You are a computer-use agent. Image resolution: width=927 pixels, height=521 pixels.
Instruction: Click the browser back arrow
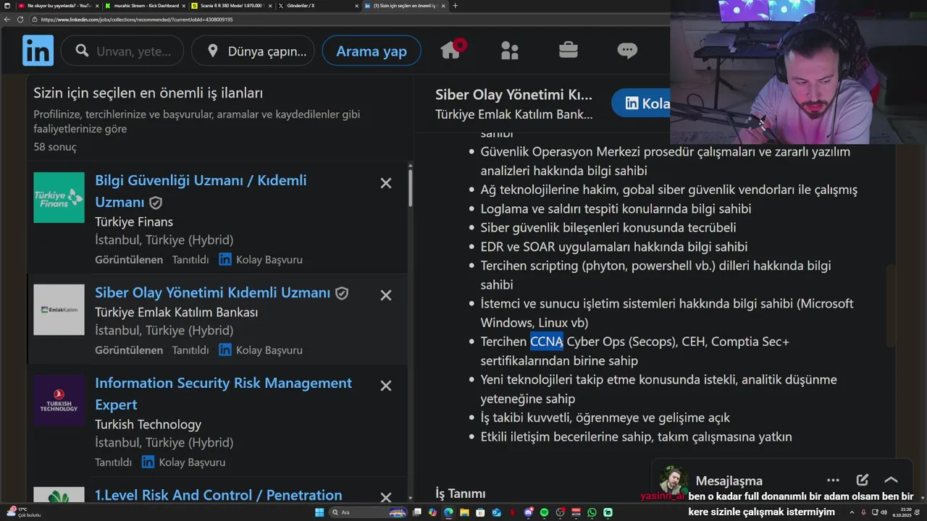click(7, 20)
